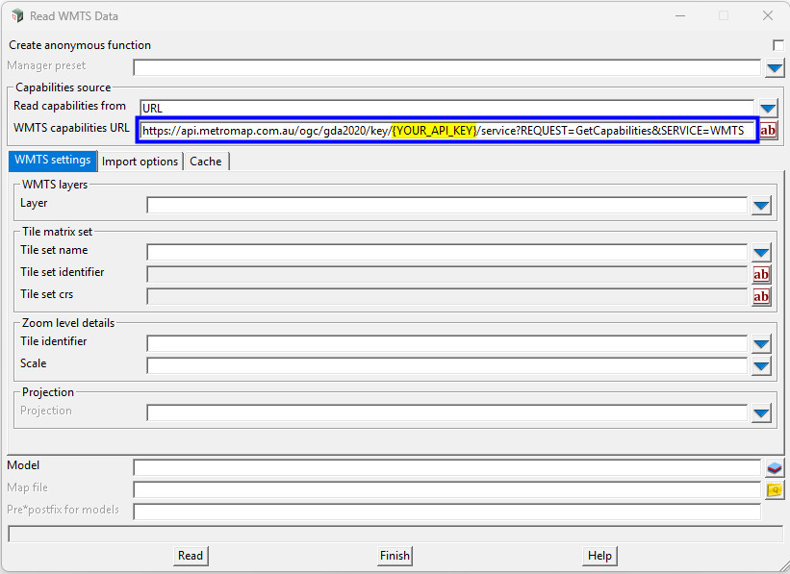This screenshot has height=574, width=790.
Task: Expand the Manager preset dropdown
Action: pyautogui.click(x=773, y=67)
